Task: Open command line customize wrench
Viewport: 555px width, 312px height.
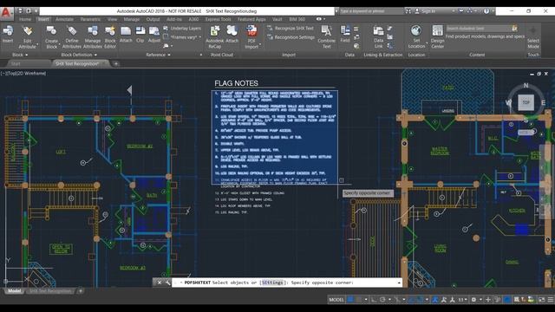Action: pos(167,283)
